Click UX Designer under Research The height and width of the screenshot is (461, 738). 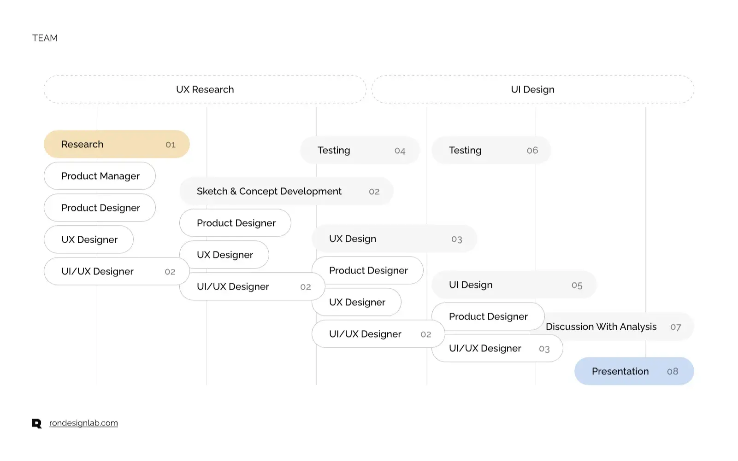[89, 239]
